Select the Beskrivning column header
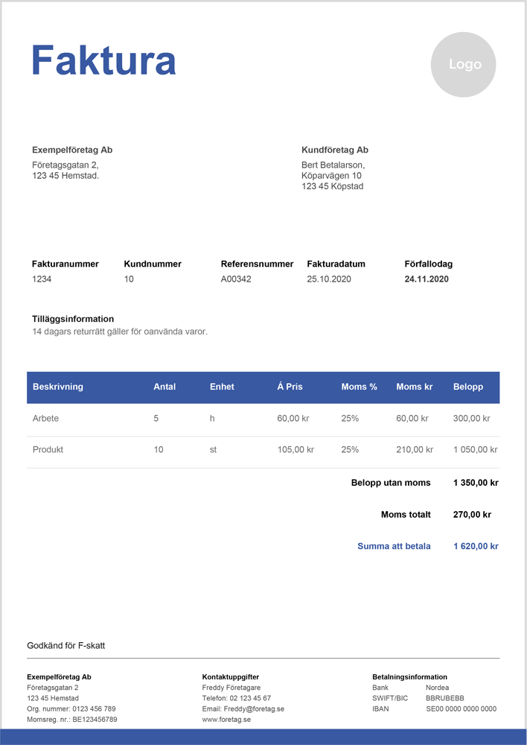This screenshot has height=745, width=527. click(58, 387)
